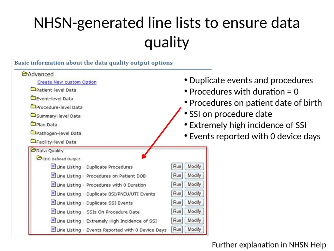Viewport: 334px width, 251px height.
Task: Expand the Pathogen-level Data folder icon
Action: tap(33, 132)
